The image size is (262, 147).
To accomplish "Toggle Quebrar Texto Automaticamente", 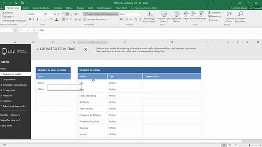I will click(x=101, y=14).
